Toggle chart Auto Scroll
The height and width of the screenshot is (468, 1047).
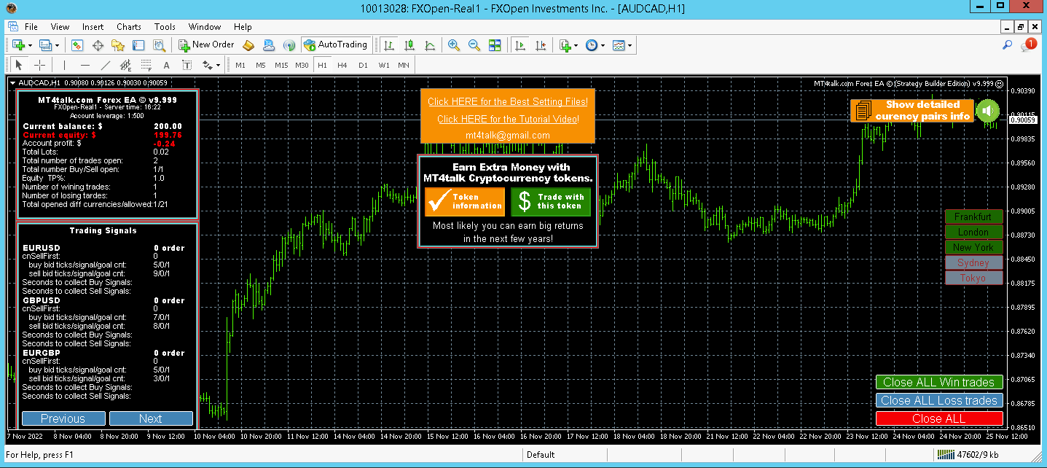(520, 45)
